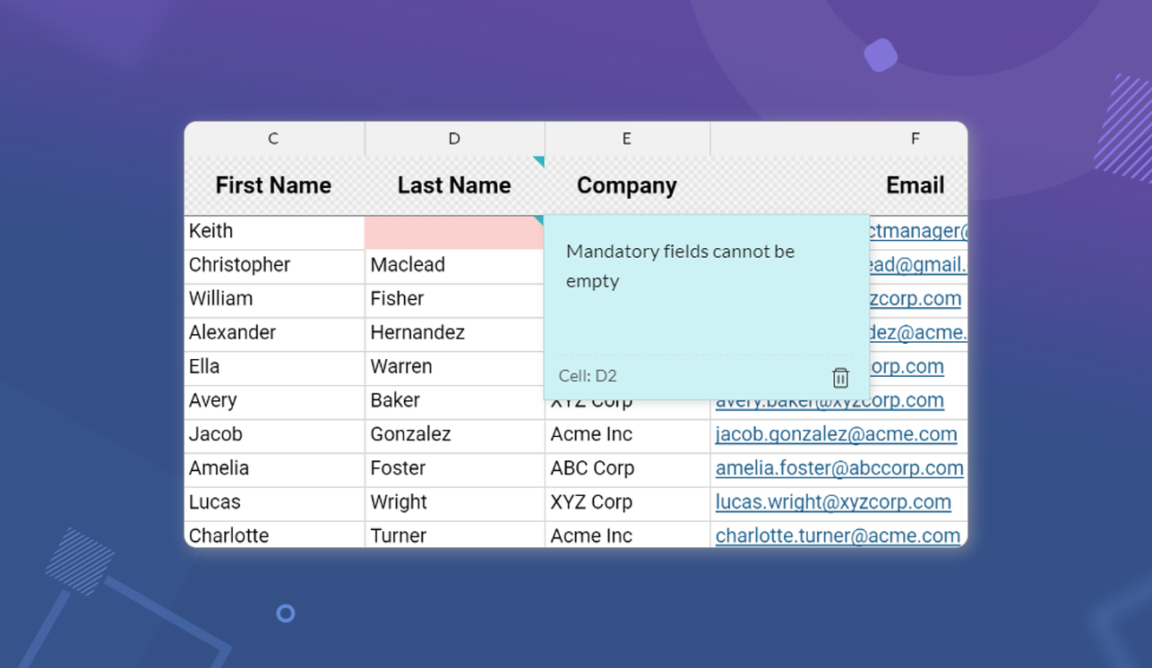The width and height of the screenshot is (1152, 668).
Task: Select the cell 'Ella'
Action: tap(274, 368)
